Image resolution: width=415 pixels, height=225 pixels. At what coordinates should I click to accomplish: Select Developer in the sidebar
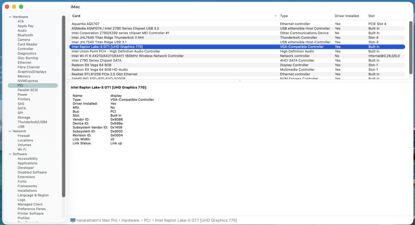coord(26,168)
